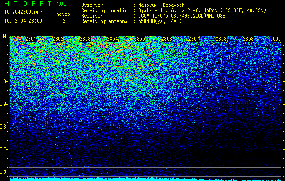Click the Ovserver label
The image size is (285, 181).
click(92, 5)
